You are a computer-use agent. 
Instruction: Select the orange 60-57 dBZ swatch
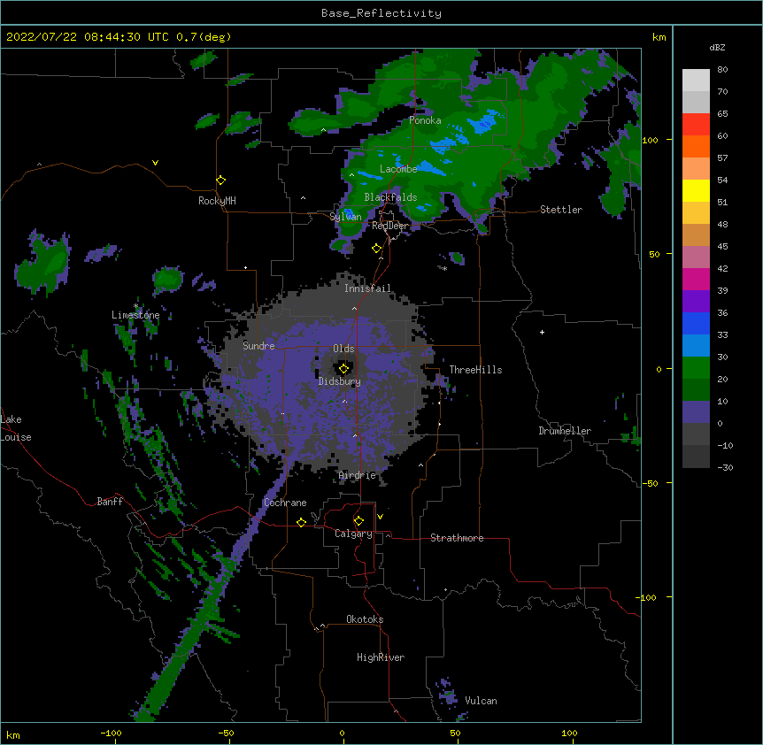tap(696, 146)
